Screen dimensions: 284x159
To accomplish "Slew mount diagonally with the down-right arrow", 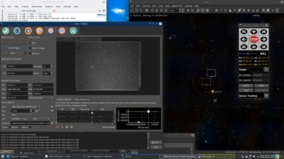I will coord(264,47).
